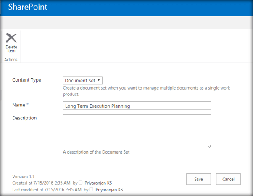Click the Delete Item text label
253x196 pixels.
click(11, 49)
